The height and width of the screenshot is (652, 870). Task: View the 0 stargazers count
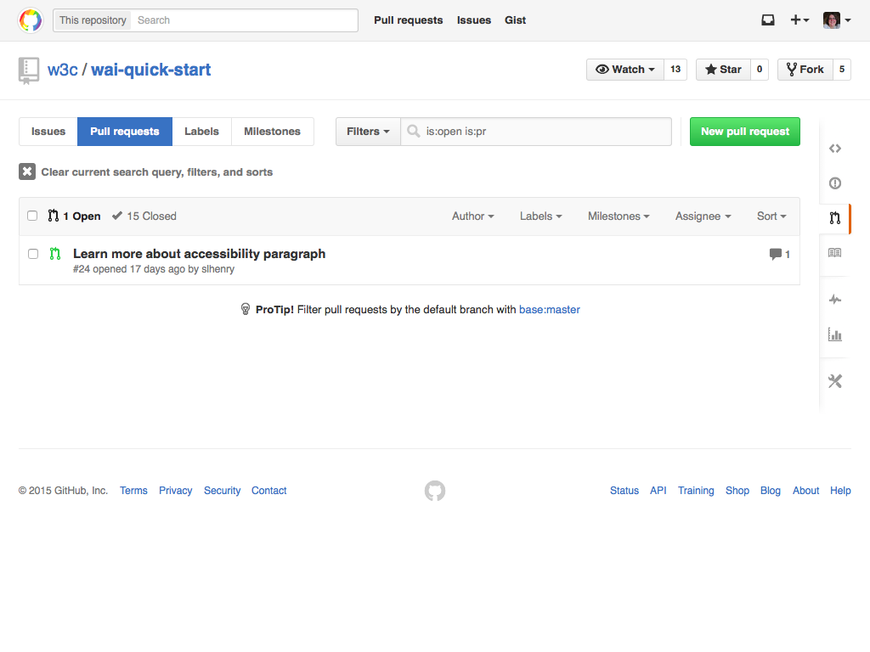tap(760, 70)
